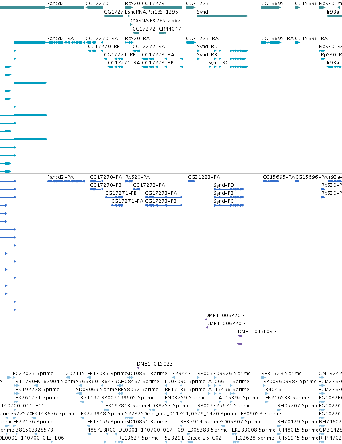Click the LD38753.5prime EST label
This screenshot has width=342, height=444.
(x=169, y=406)
